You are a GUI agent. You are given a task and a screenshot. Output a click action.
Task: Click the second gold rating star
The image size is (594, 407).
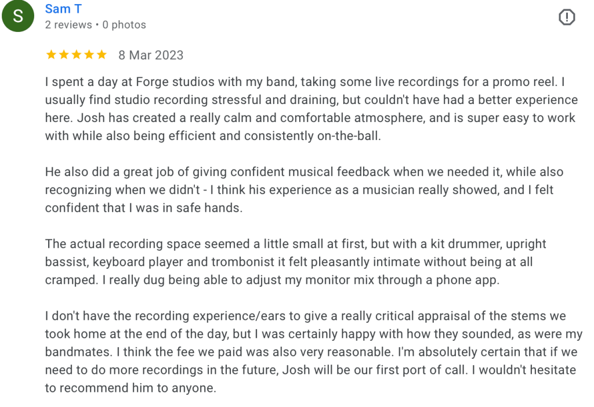[x=64, y=55]
